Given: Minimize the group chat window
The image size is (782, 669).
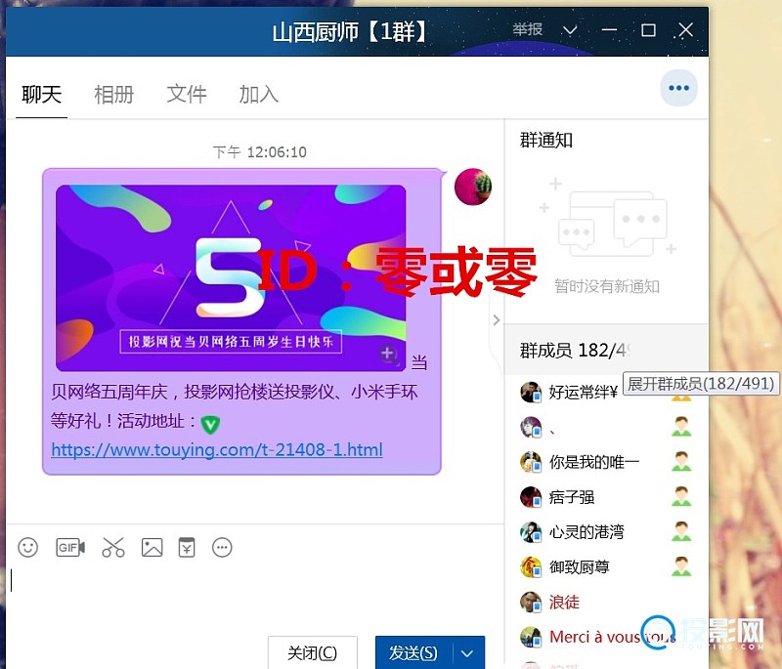Looking at the screenshot, I should [x=608, y=30].
